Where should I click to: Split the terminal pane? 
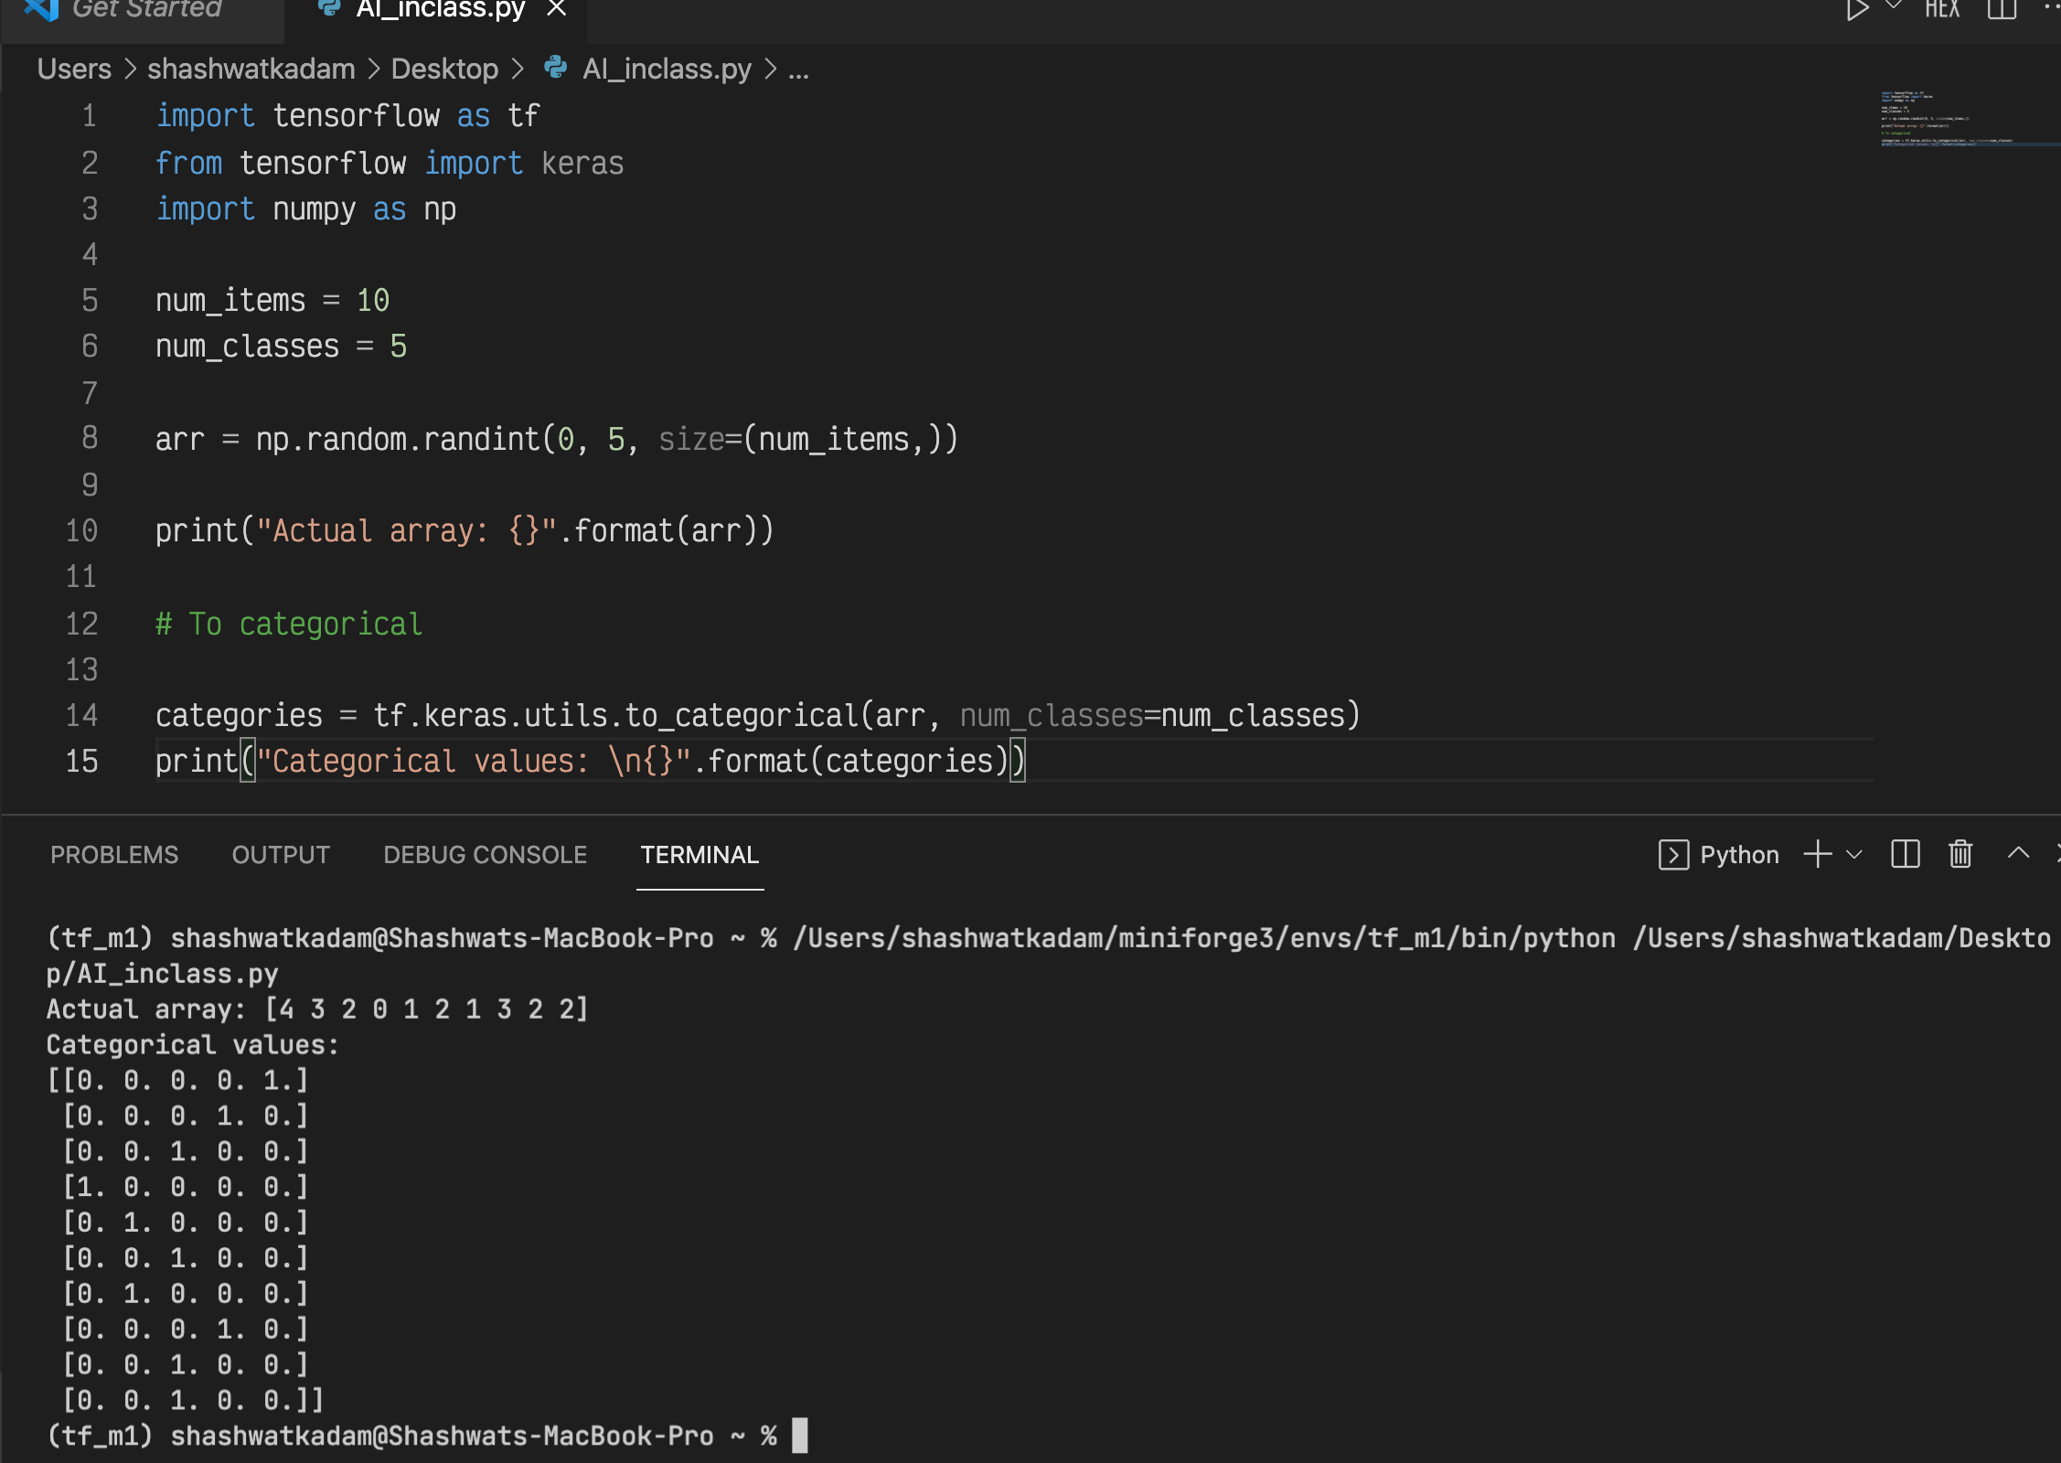coord(1906,855)
